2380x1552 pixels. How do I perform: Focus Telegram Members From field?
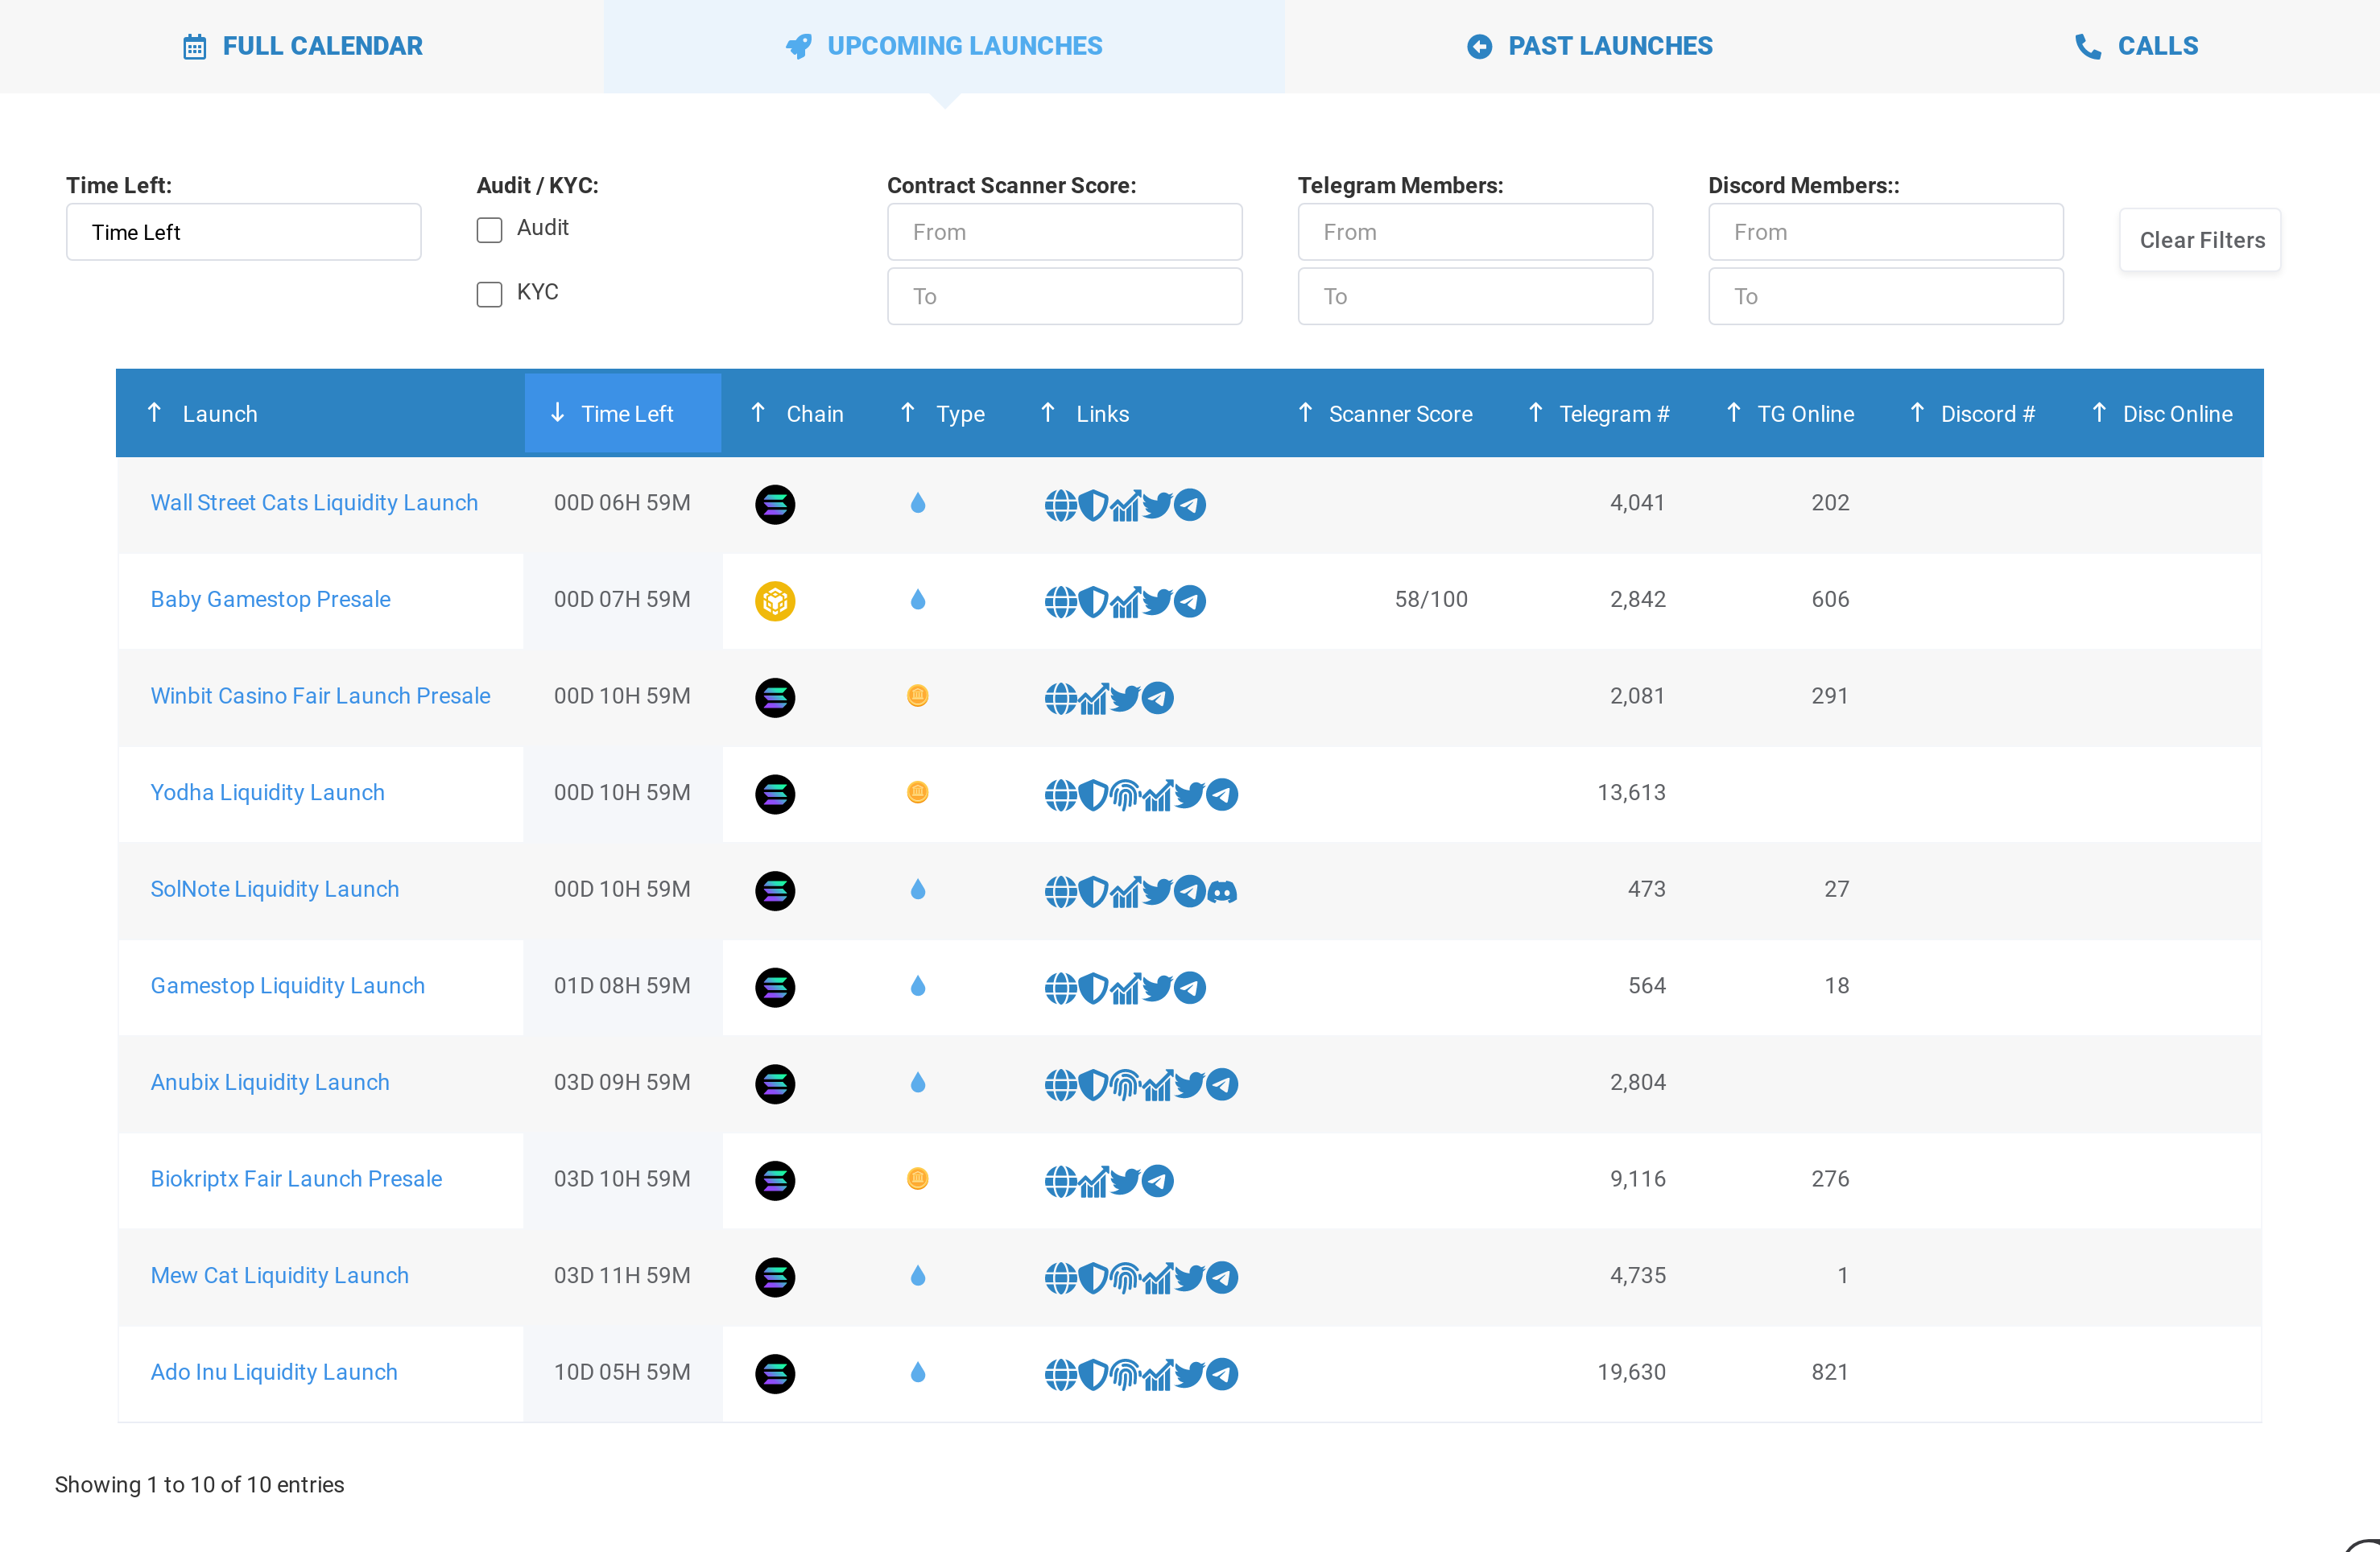pyautogui.click(x=1475, y=232)
